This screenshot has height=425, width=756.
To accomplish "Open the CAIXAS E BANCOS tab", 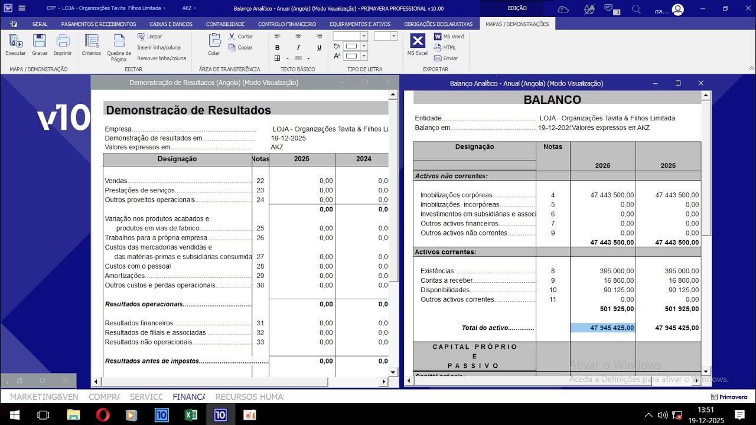I will (x=171, y=24).
